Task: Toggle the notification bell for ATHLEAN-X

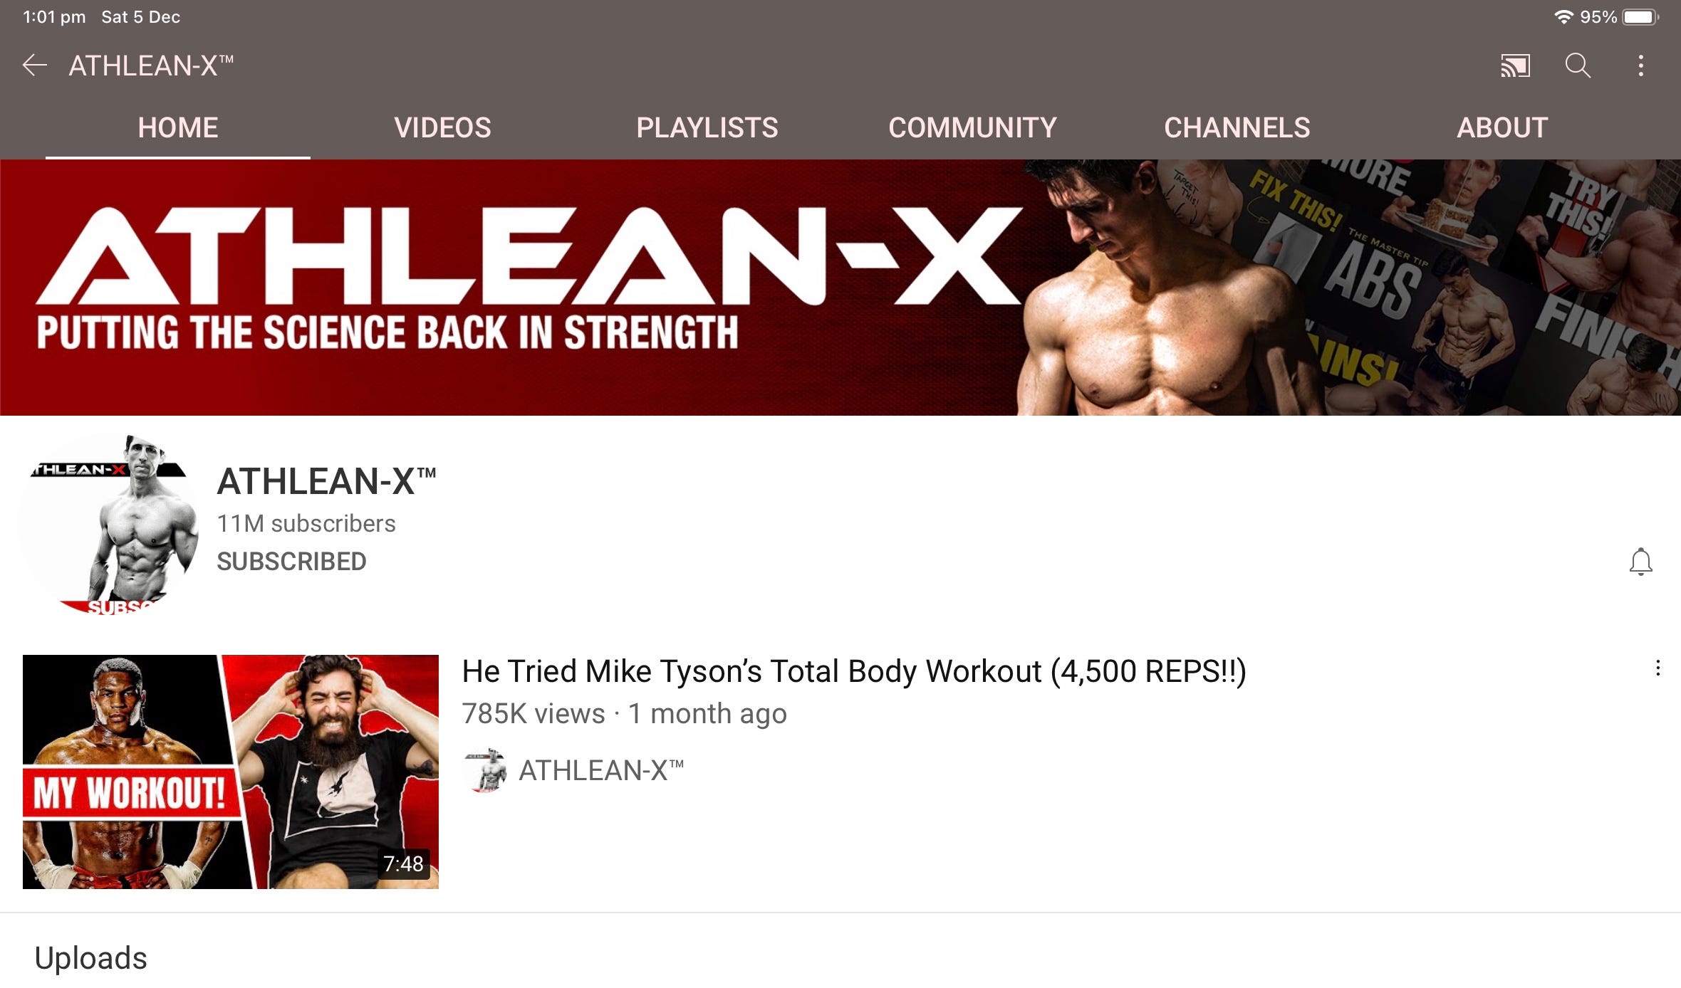Action: point(1640,562)
